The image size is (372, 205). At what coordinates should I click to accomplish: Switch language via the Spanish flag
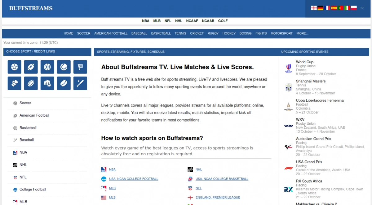point(334,8)
